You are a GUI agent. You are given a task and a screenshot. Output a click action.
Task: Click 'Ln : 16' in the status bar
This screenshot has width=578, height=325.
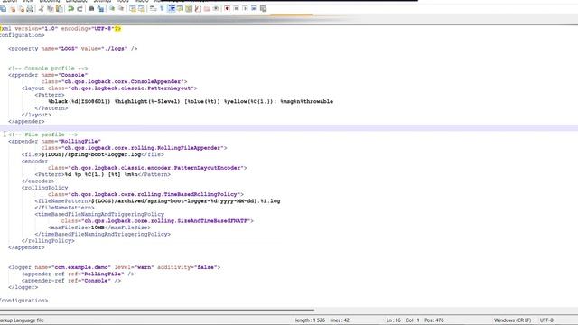tap(394, 320)
